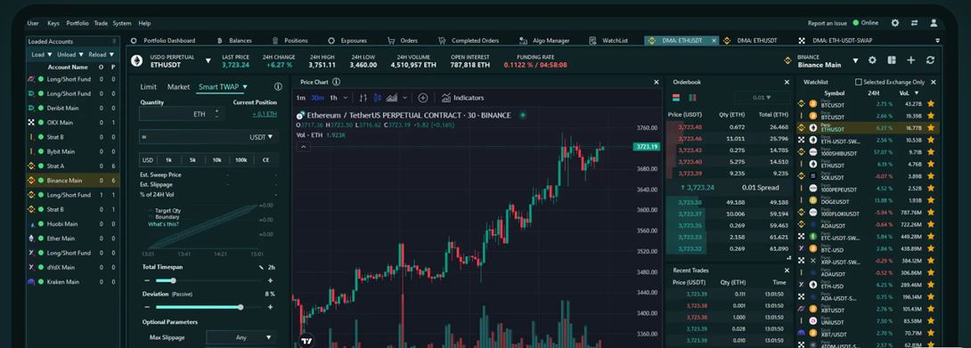Image resolution: width=971 pixels, height=348 pixels.
Task: Show orderbook in stacked bids/asks view
Action: click(x=676, y=98)
